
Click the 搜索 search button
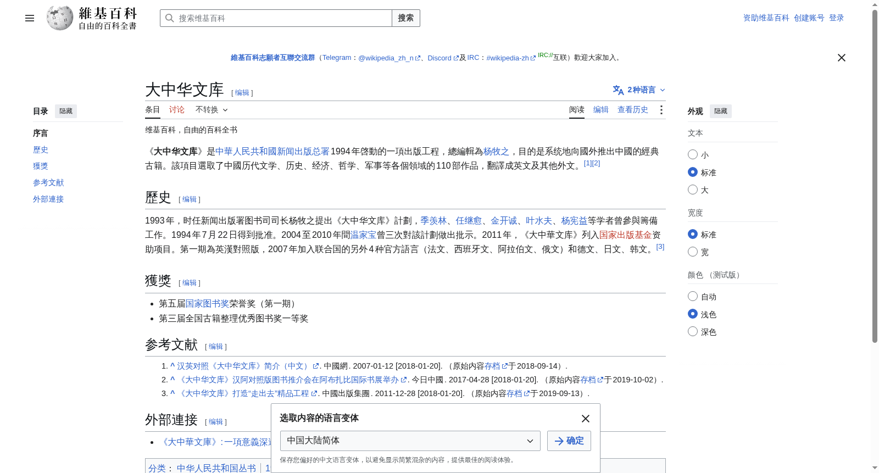406,18
